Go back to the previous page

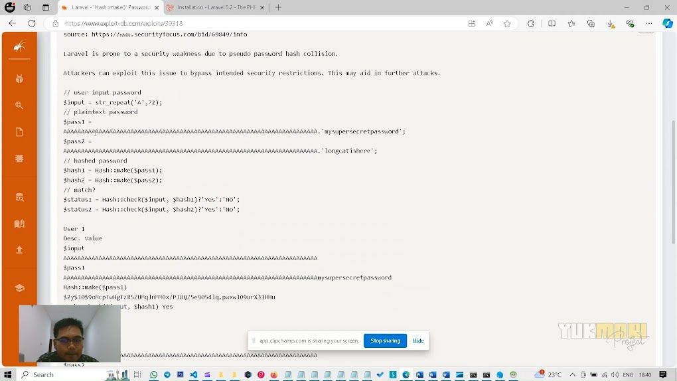(x=12, y=23)
